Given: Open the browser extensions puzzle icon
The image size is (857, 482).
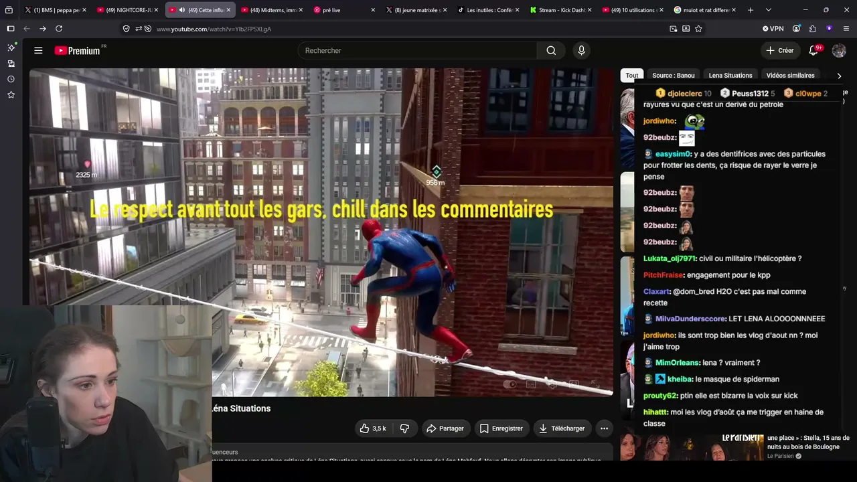Looking at the screenshot, I should tap(812, 29).
